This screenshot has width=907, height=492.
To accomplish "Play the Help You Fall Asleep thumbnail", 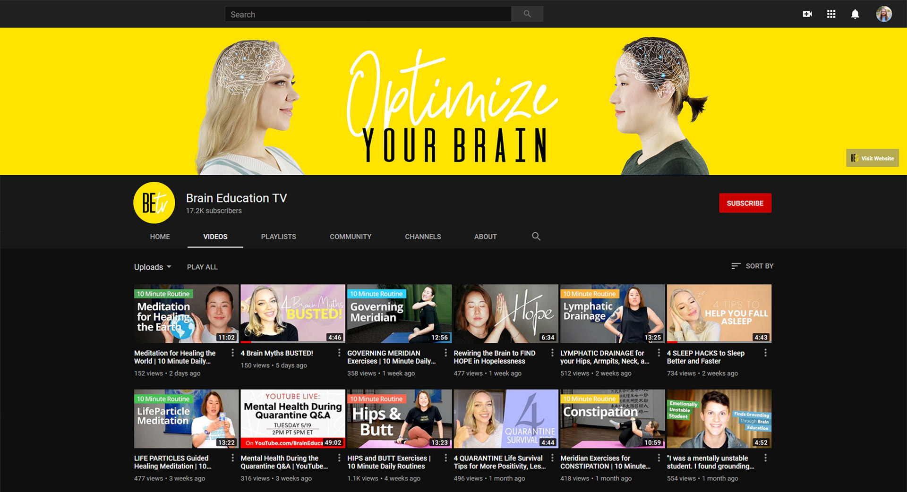I will [719, 314].
